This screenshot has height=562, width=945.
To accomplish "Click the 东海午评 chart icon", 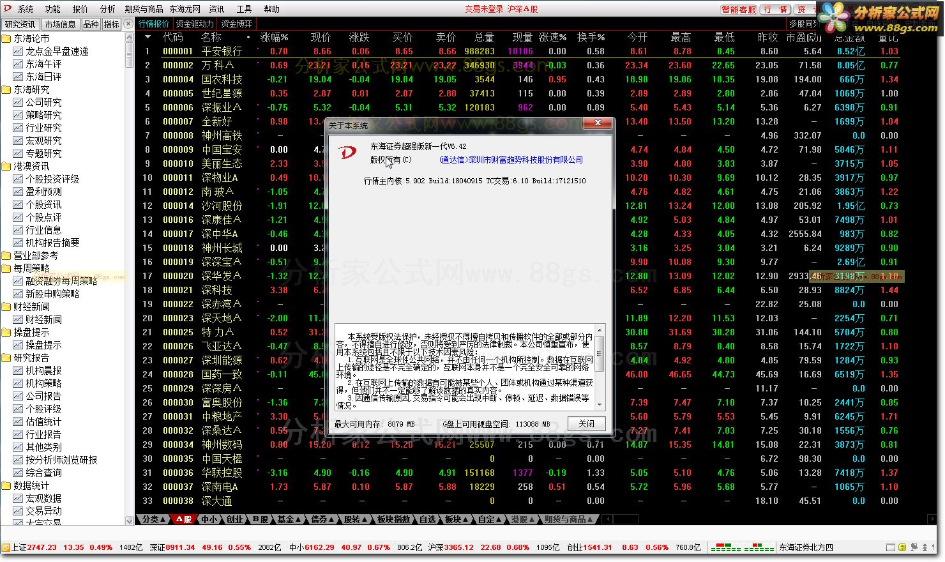I will pos(18,64).
